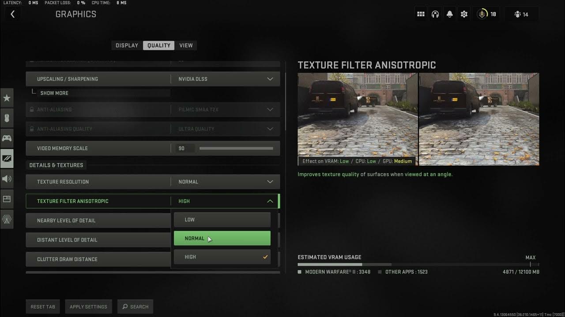565x317 pixels.
Task: Open the Favorites star sidebar tab
Action: [x=7, y=98]
